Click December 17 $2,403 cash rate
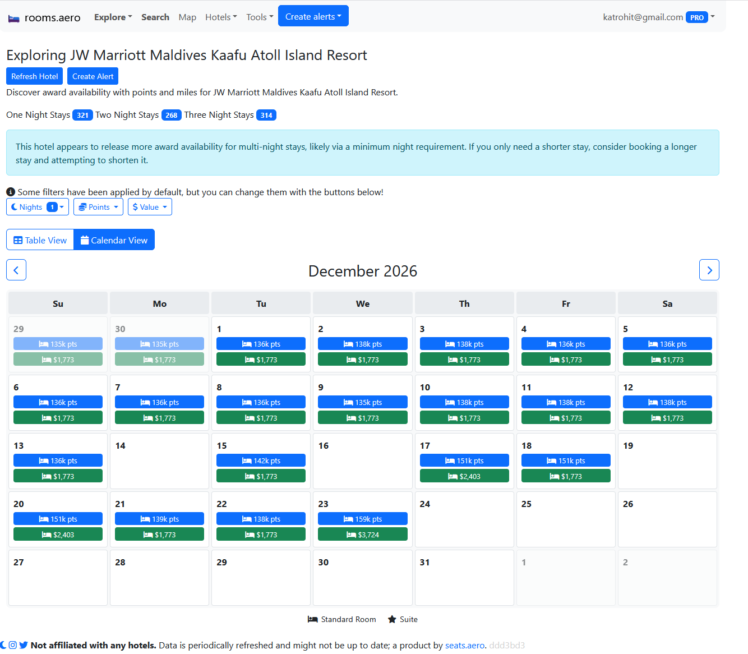 [x=464, y=476]
